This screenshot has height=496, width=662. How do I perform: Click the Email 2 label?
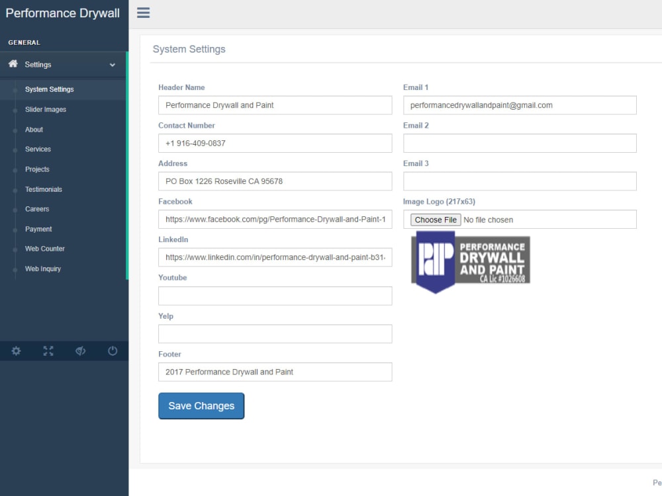coord(416,125)
